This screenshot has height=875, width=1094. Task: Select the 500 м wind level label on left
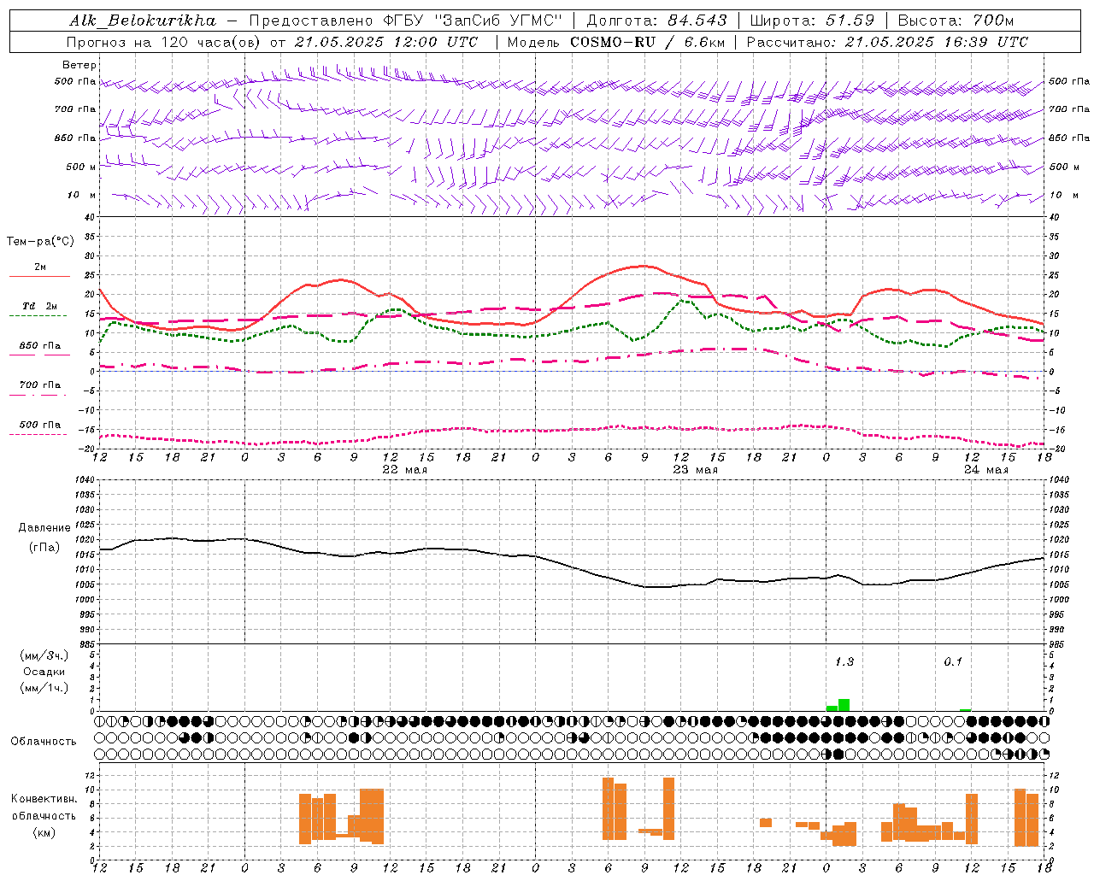(81, 167)
